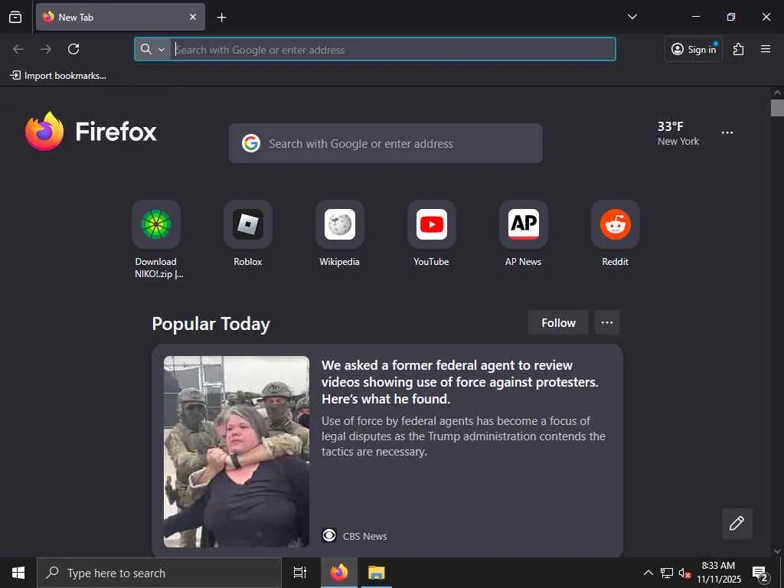
Task: Select the New Tab tab
Action: pyautogui.click(x=120, y=17)
